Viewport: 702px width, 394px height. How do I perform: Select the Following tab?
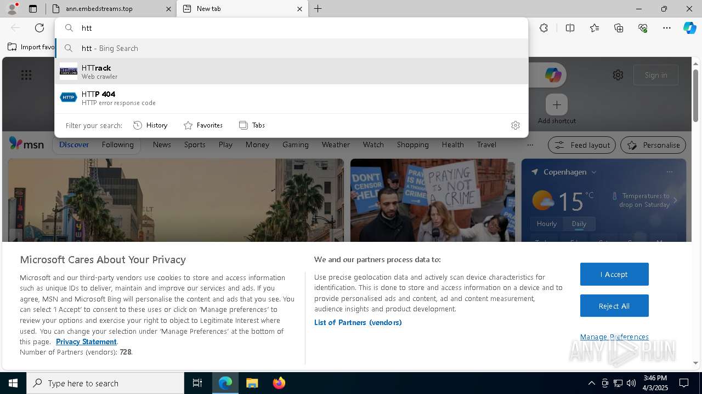(x=118, y=144)
